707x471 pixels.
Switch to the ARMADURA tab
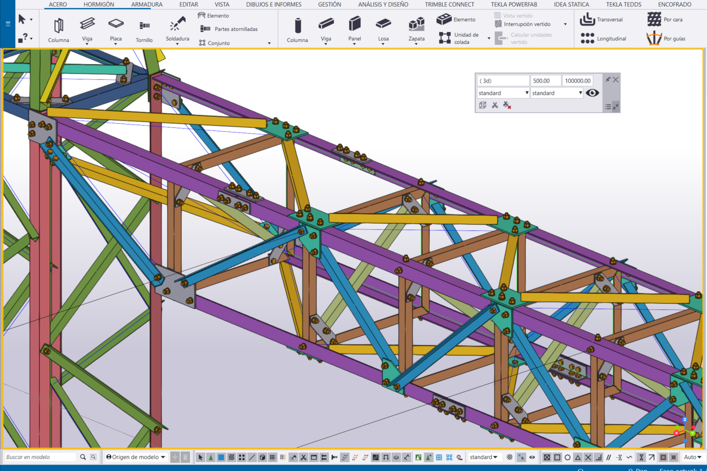tap(147, 4)
